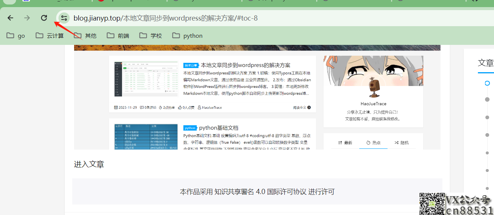Click the QR code image
The image size is (494, 215).
(432, 204)
